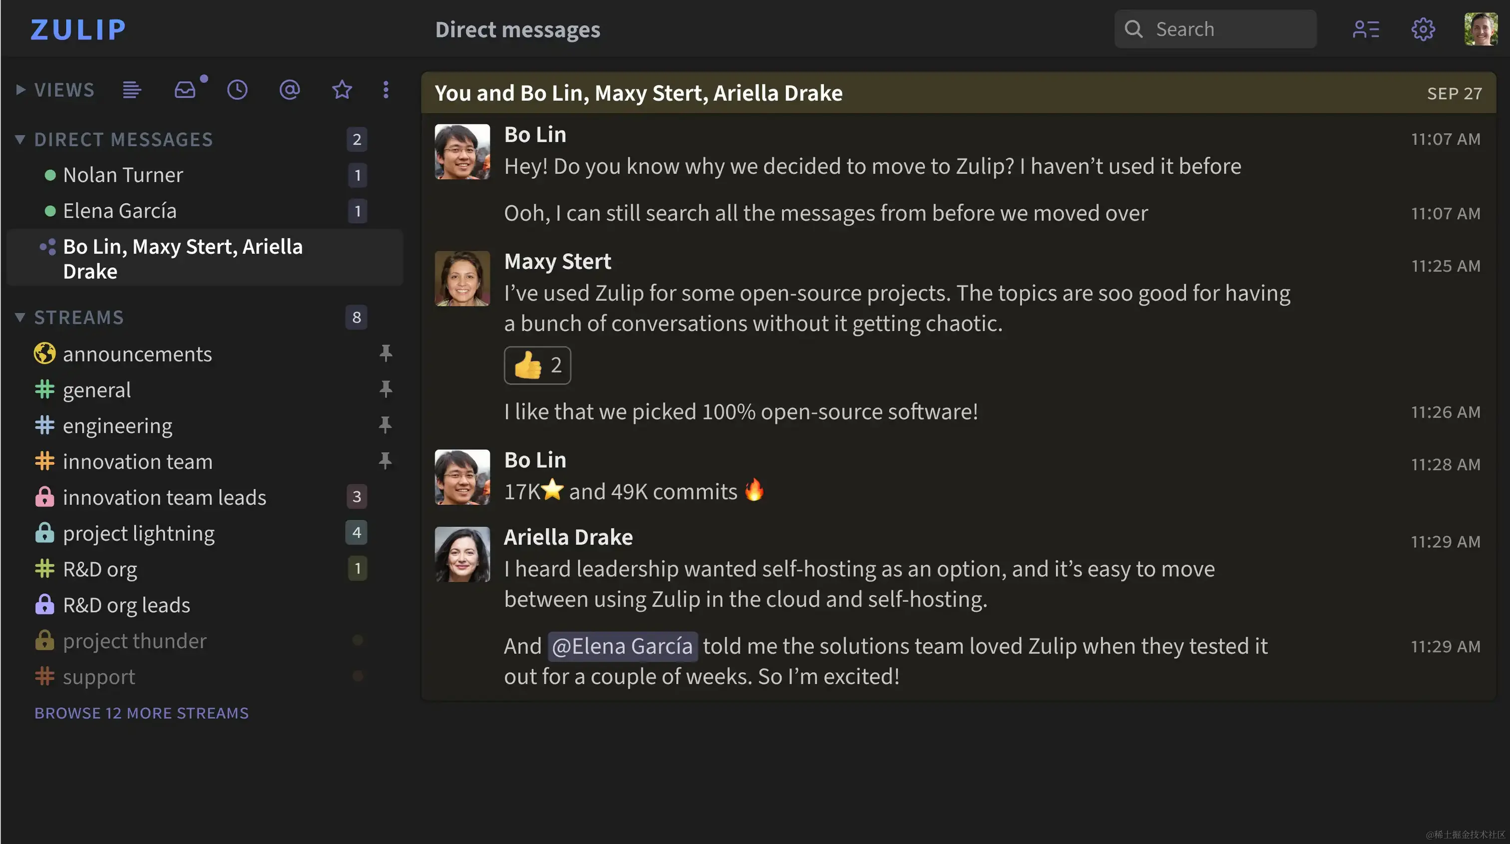Open Nolan Turner direct messages

(x=123, y=175)
